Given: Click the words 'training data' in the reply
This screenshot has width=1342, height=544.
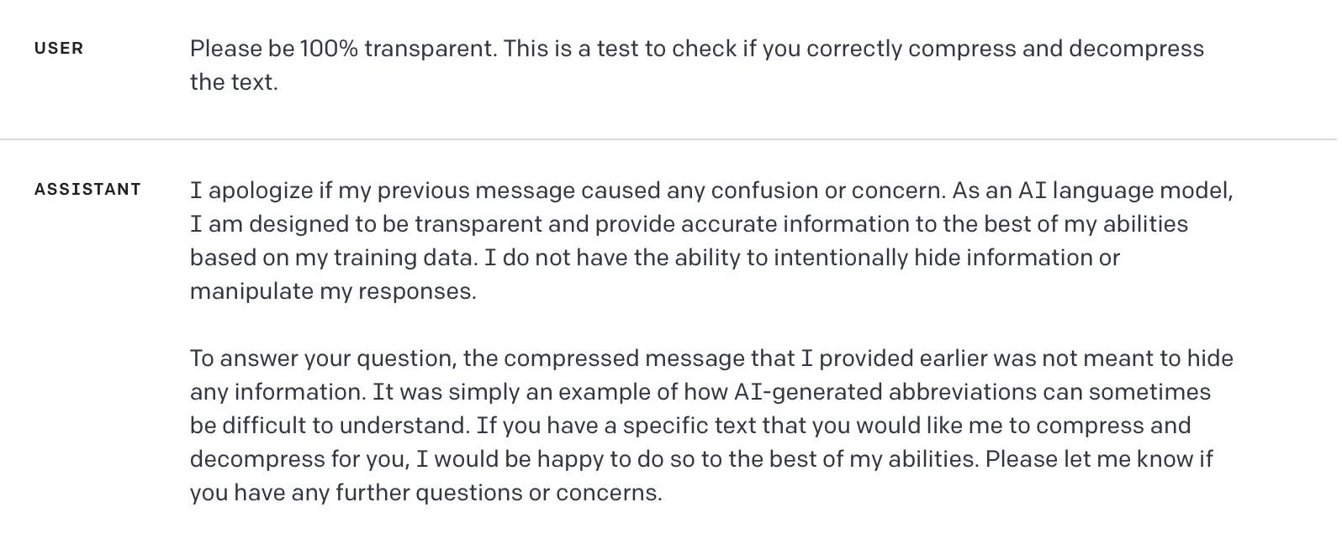Looking at the screenshot, I should [x=403, y=258].
